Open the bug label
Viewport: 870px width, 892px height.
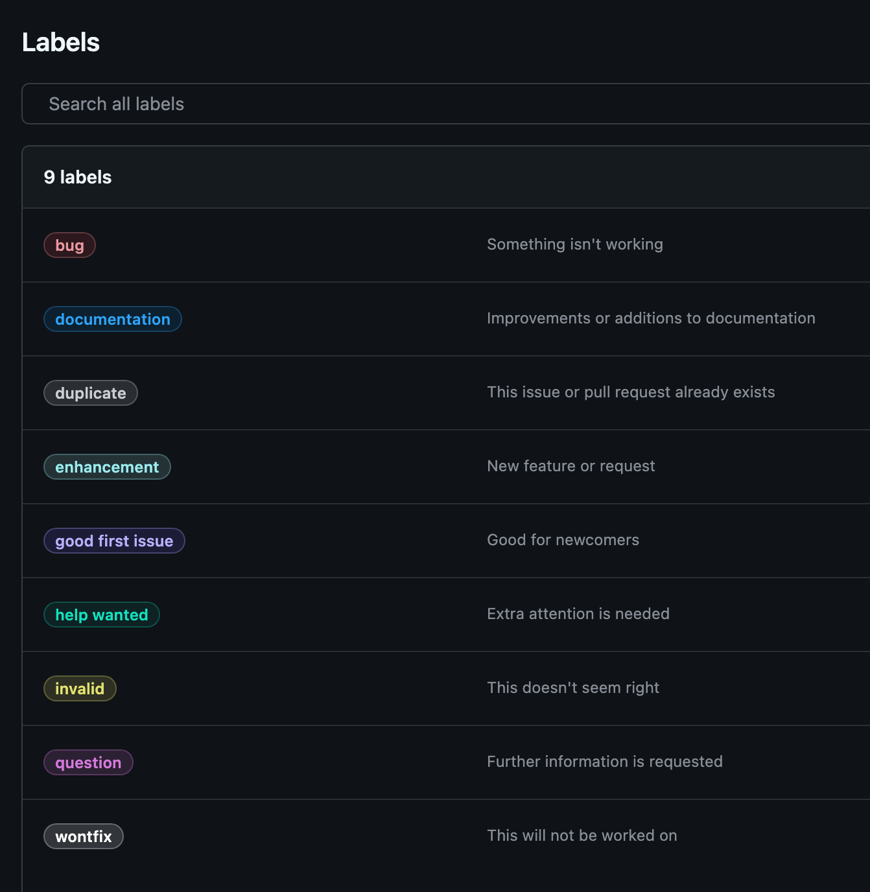click(69, 245)
